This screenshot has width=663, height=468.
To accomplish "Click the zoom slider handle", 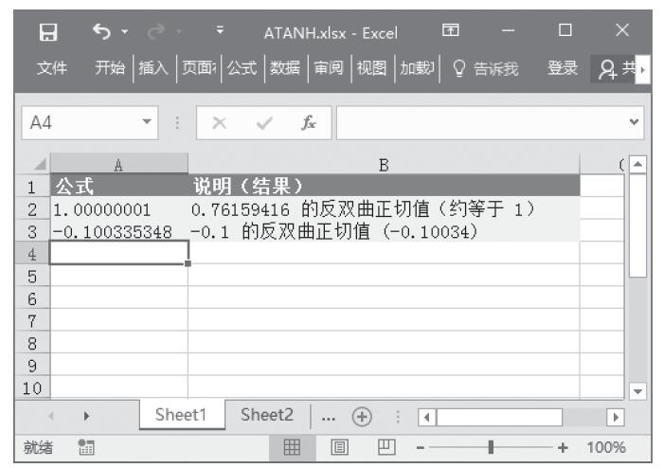I will (490, 447).
